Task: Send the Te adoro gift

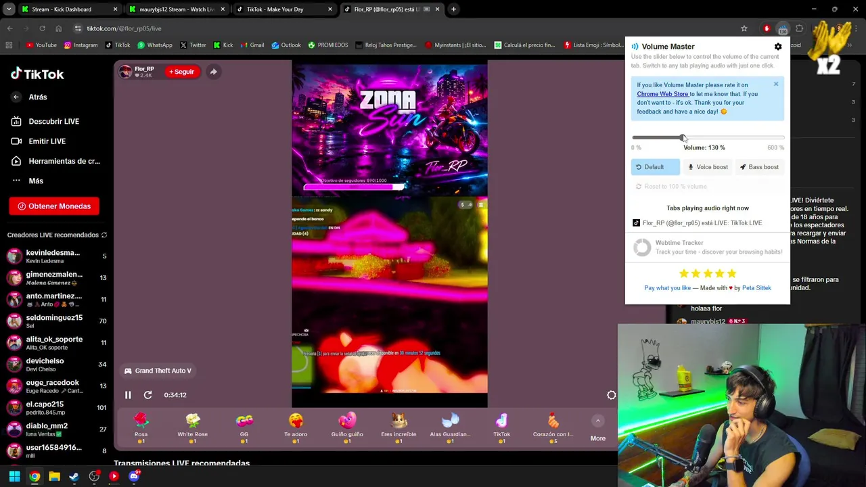Action: pos(296,429)
